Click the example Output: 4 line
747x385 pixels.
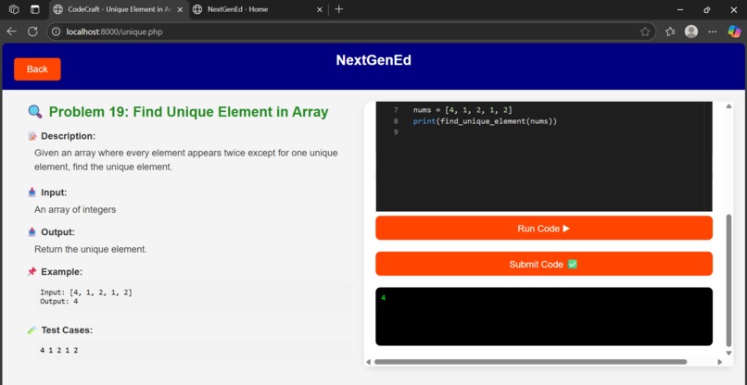(x=59, y=301)
